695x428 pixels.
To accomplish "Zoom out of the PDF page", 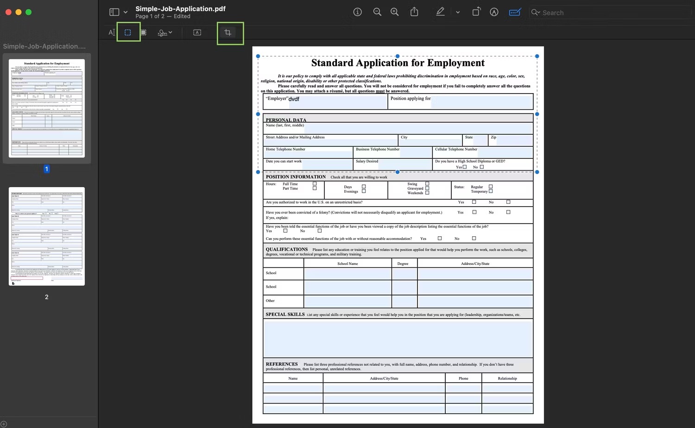I will point(377,12).
